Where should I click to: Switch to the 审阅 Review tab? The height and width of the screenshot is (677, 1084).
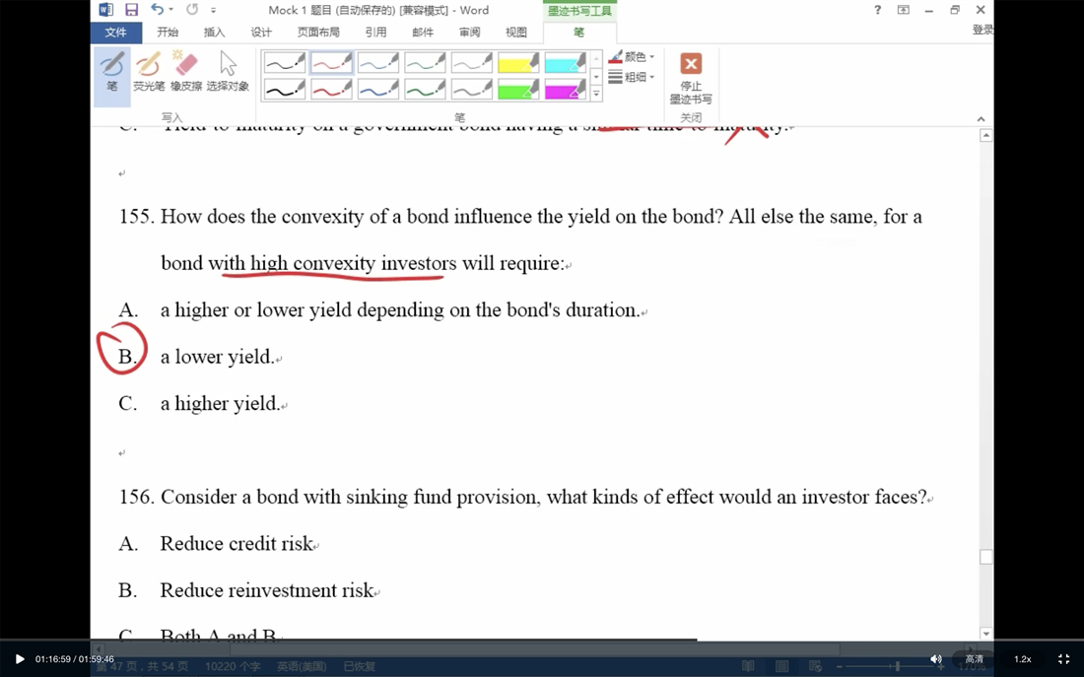[469, 32]
